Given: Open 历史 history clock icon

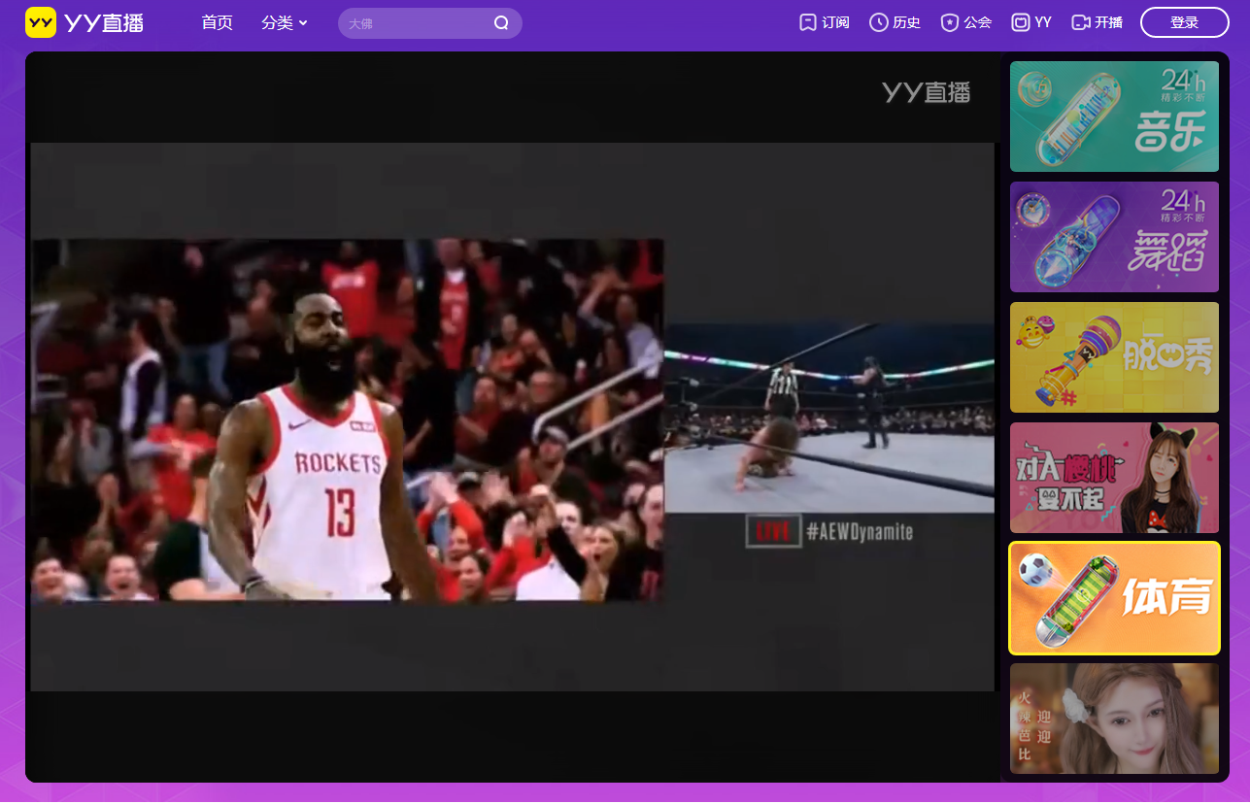Looking at the screenshot, I should click(x=879, y=22).
